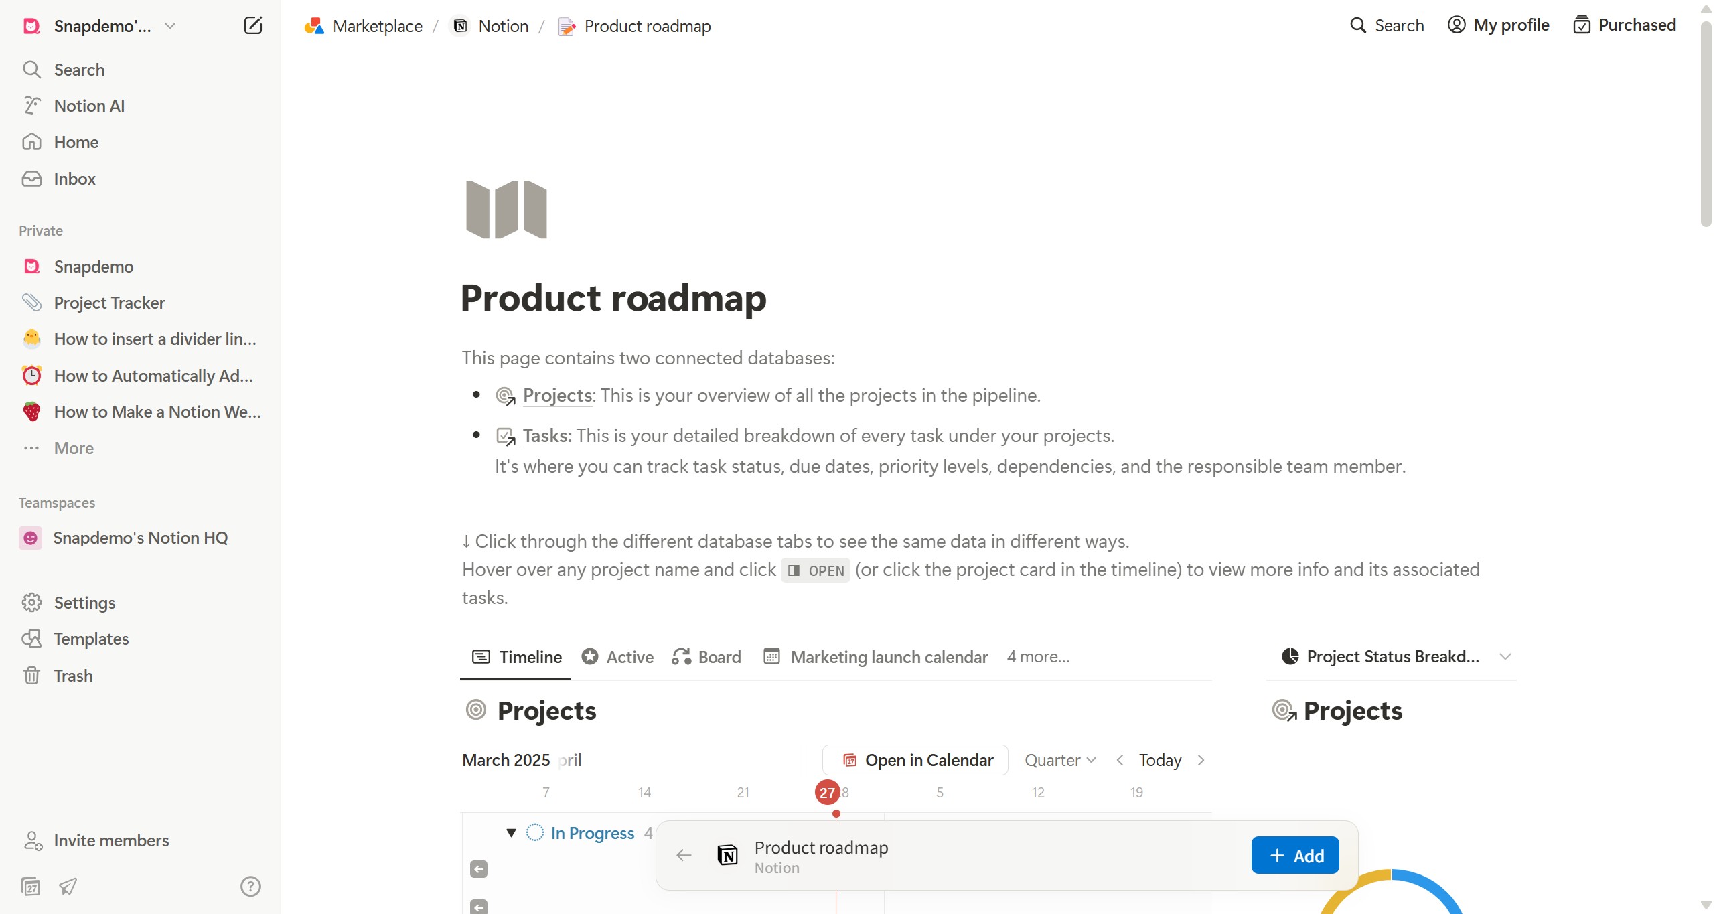Open the Quarter timescale dropdown

(1060, 760)
